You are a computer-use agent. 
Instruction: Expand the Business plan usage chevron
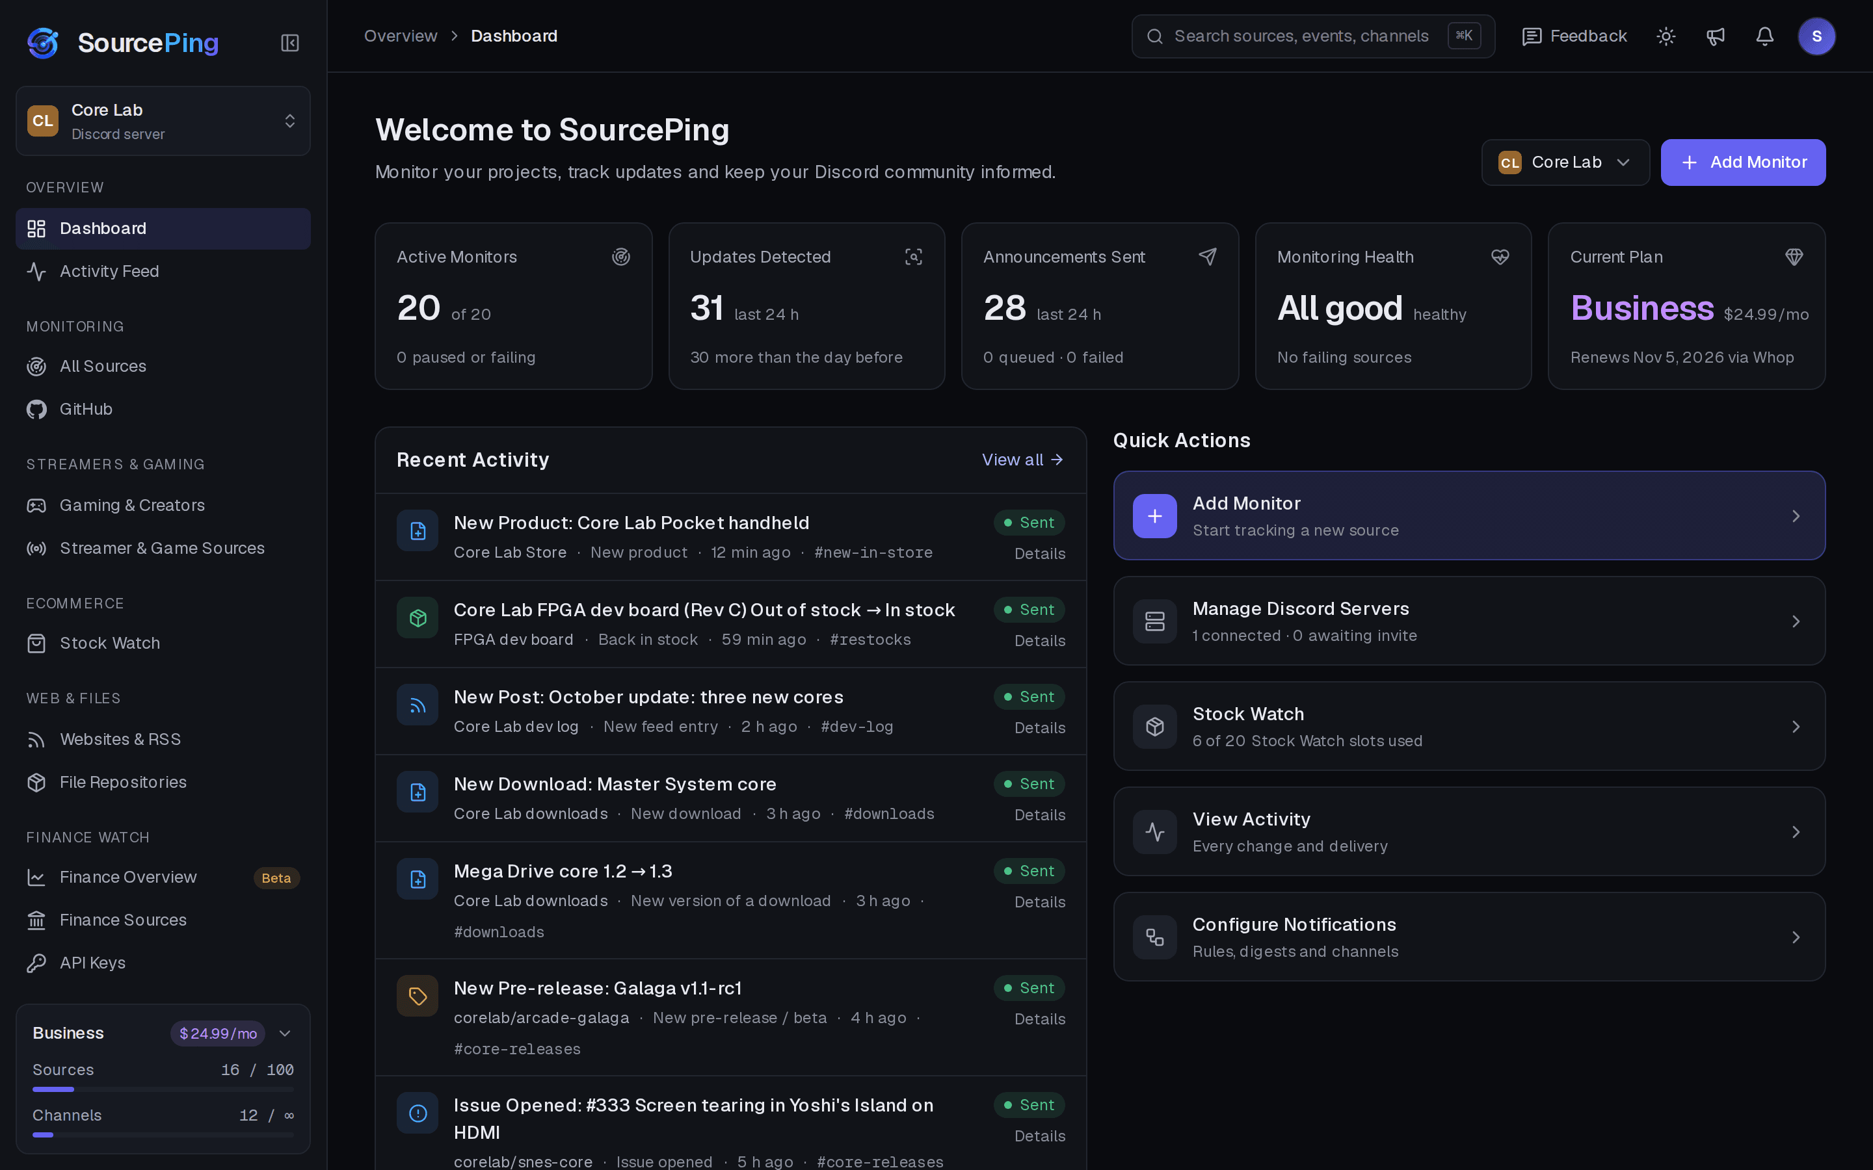tap(285, 1033)
